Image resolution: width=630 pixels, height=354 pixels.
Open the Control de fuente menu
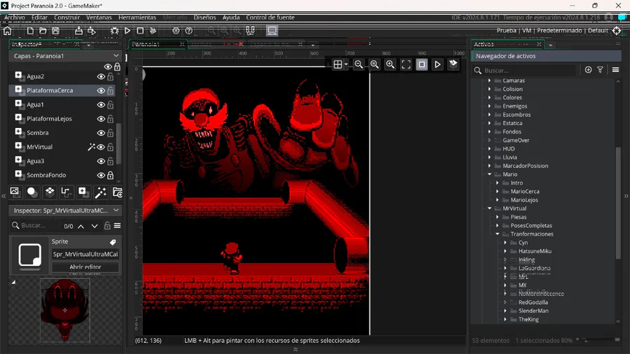coord(270,17)
